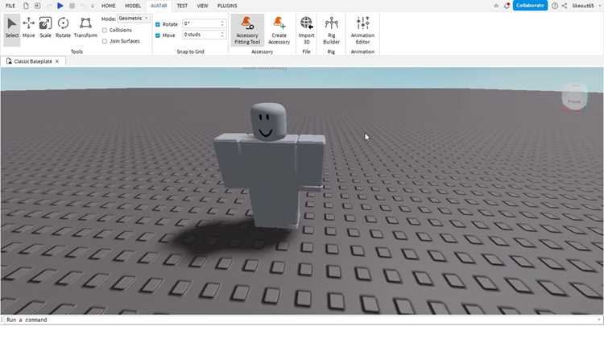Switch to the MODEL ribbon tab

click(x=133, y=6)
